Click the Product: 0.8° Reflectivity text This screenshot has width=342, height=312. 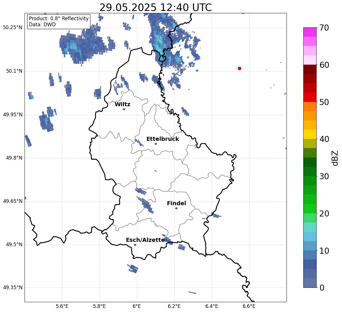pos(59,18)
